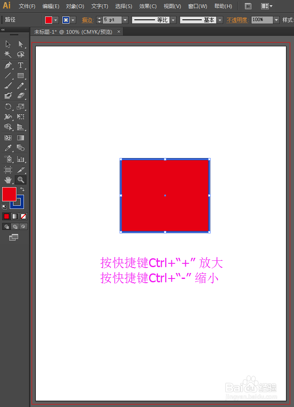This screenshot has height=407, width=294.
Task: Enable Draw Normal mode
Action: click(6, 227)
